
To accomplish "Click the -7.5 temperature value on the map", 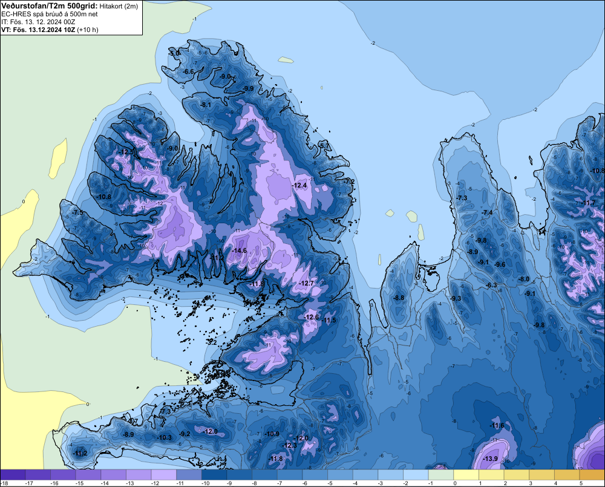I will coord(77,212).
